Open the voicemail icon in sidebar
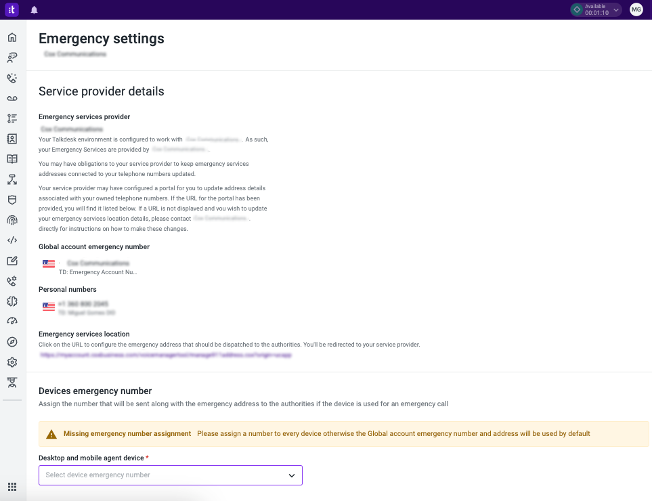652x501 pixels. click(x=12, y=99)
